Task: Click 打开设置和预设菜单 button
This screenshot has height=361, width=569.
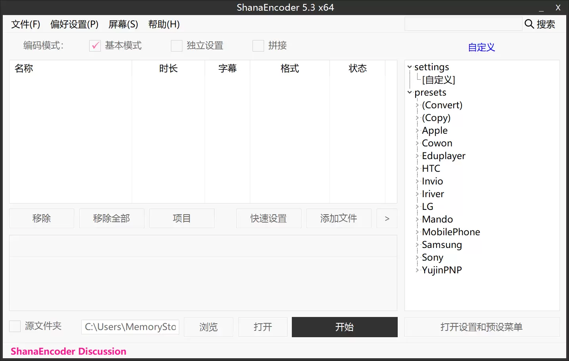Action: pos(482,327)
